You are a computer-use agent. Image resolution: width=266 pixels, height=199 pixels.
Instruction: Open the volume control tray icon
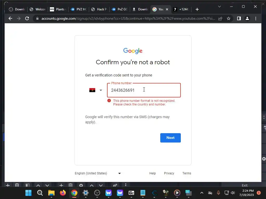point(233,193)
